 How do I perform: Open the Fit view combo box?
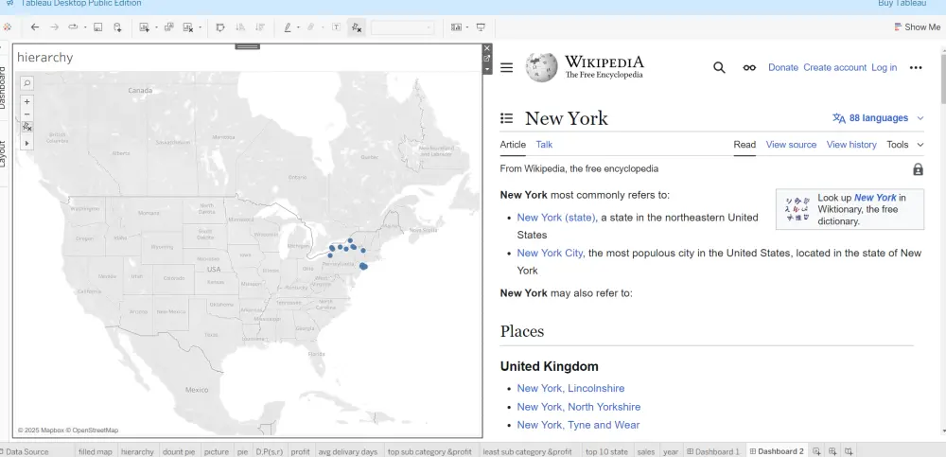pos(402,27)
